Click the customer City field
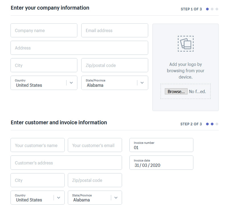The image size is (230, 212). click(38, 180)
